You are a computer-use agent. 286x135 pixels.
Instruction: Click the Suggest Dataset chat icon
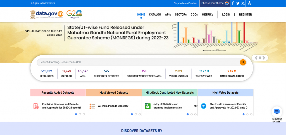277,112
